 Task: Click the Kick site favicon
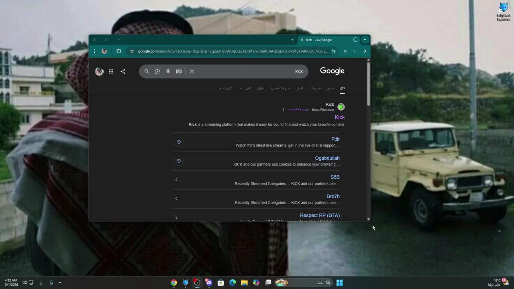coord(341,107)
